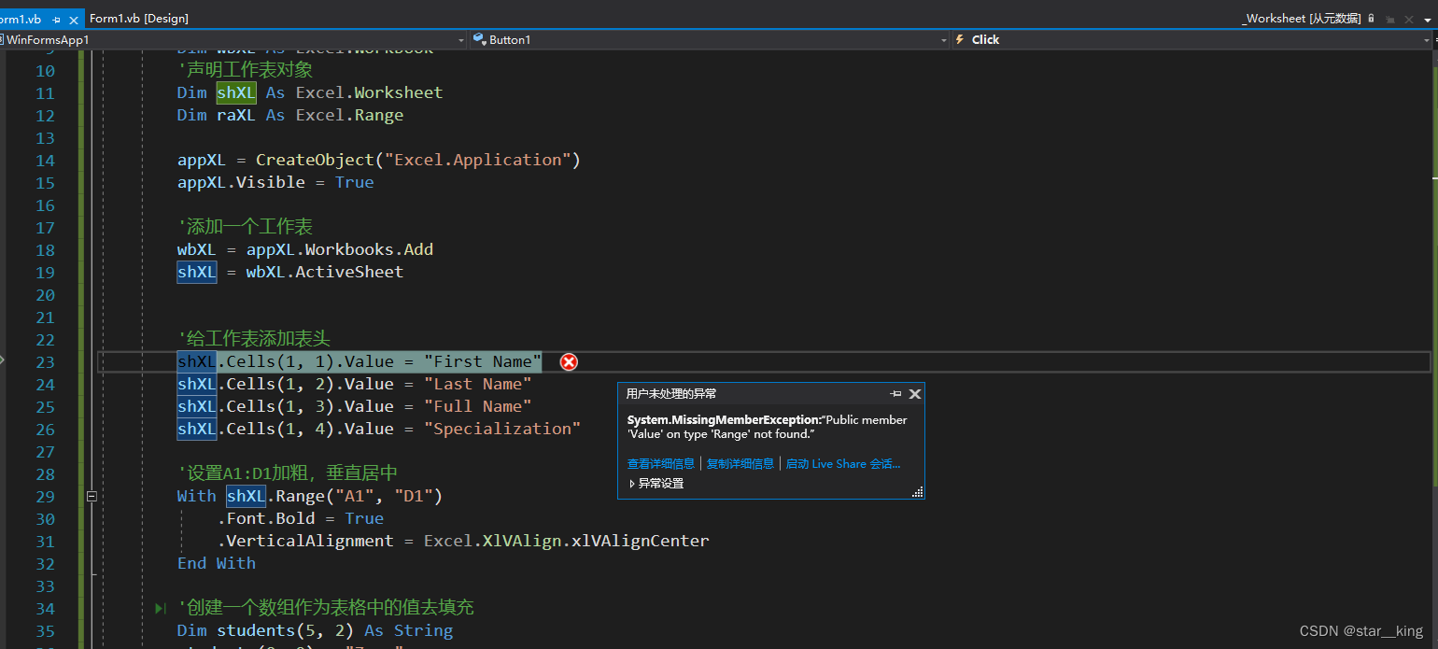Start Live Share session link
The image size is (1438, 649).
(843, 463)
